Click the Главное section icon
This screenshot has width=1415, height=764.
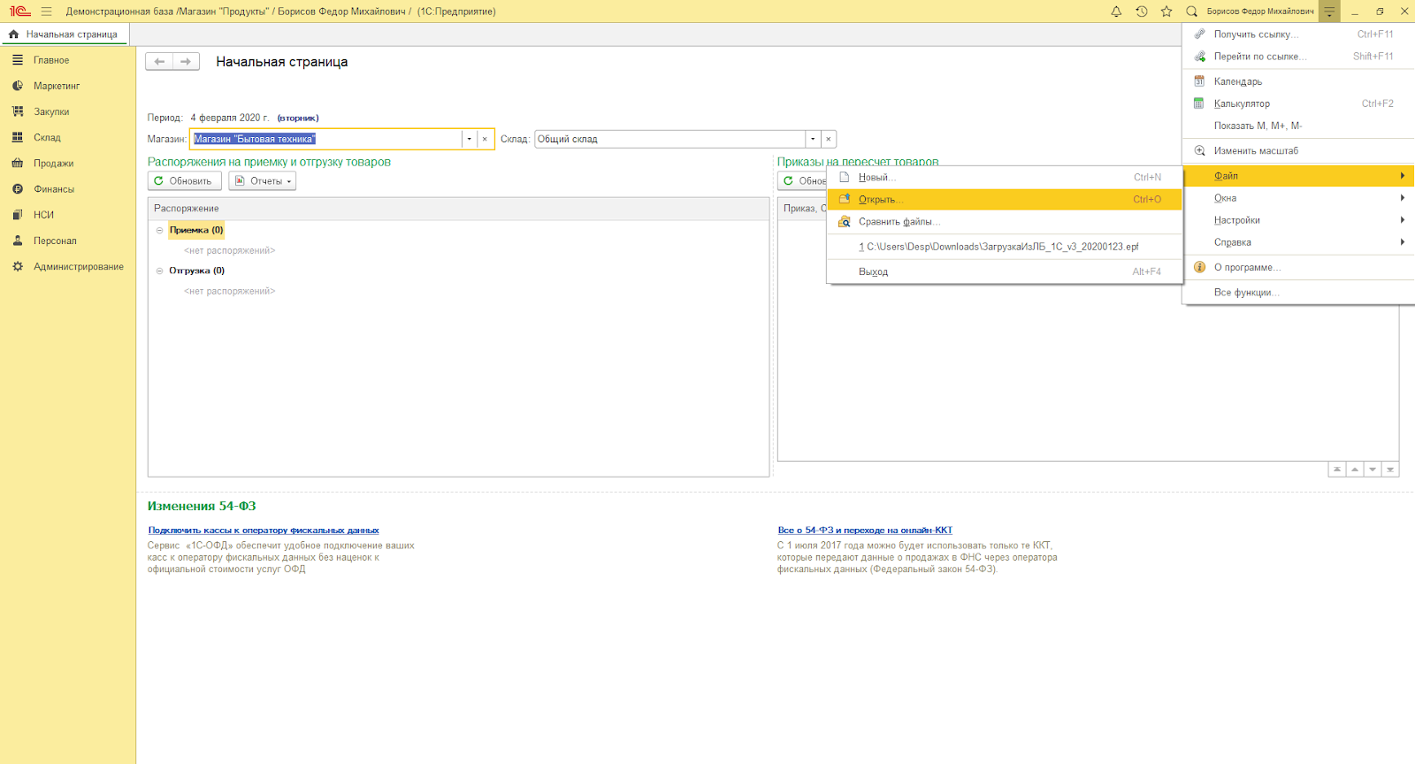pos(18,60)
